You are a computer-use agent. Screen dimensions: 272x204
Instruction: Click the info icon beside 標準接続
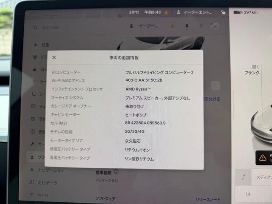tap(116, 172)
